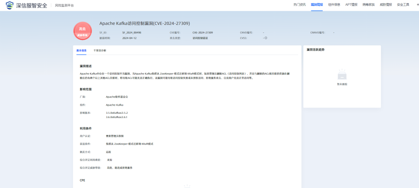Viewport: 419px width, 188px height.
Task: Open the 病毒家族 menu
Action: click(x=369, y=5)
